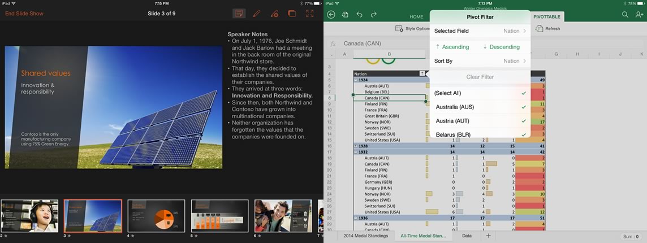The width and height of the screenshot is (647, 243).
Task: Switch to All-Time Medal Standings sheet
Action: (x=423, y=236)
